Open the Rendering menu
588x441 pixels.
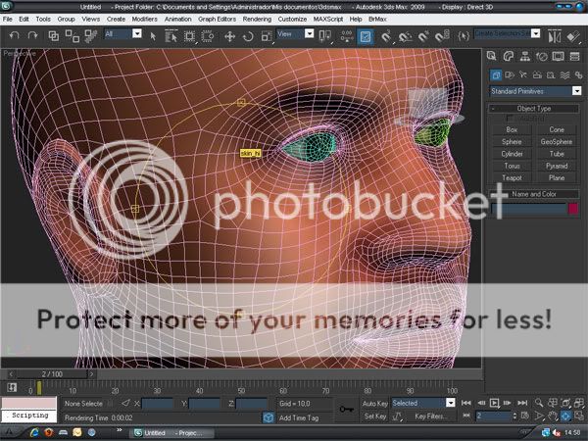[x=257, y=19]
